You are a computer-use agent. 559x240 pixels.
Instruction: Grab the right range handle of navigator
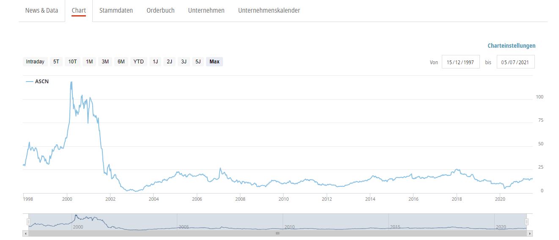pyautogui.click(x=527, y=221)
